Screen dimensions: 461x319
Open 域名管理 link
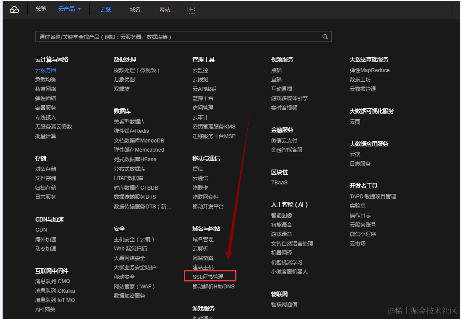pos(203,239)
